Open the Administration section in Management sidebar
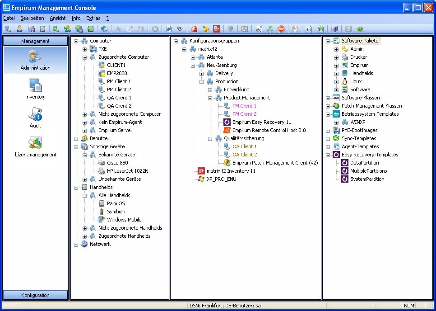 point(35,60)
